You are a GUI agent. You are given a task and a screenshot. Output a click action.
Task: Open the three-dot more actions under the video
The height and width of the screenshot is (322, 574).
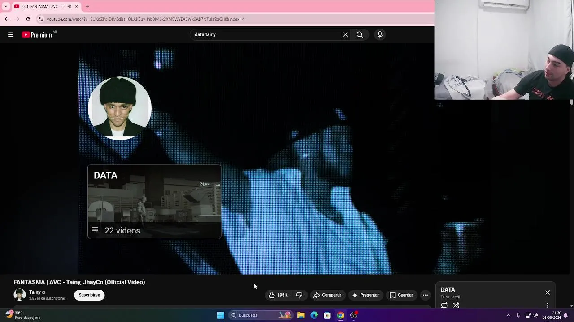click(x=425, y=295)
